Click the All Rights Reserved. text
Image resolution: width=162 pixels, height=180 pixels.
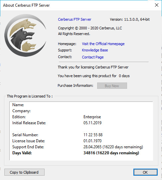pos(74,34)
